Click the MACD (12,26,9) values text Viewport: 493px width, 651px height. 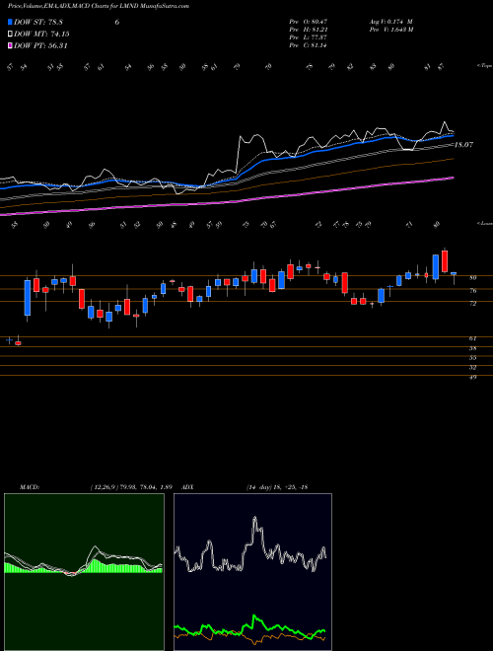point(131,487)
